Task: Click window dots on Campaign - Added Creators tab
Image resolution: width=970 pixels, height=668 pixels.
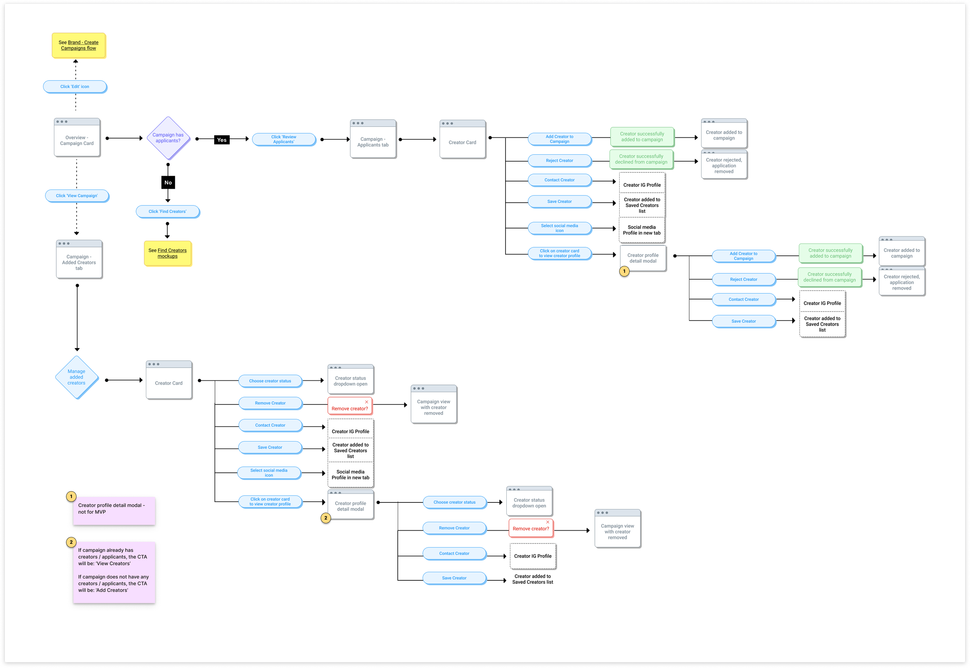Action: click(x=64, y=243)
